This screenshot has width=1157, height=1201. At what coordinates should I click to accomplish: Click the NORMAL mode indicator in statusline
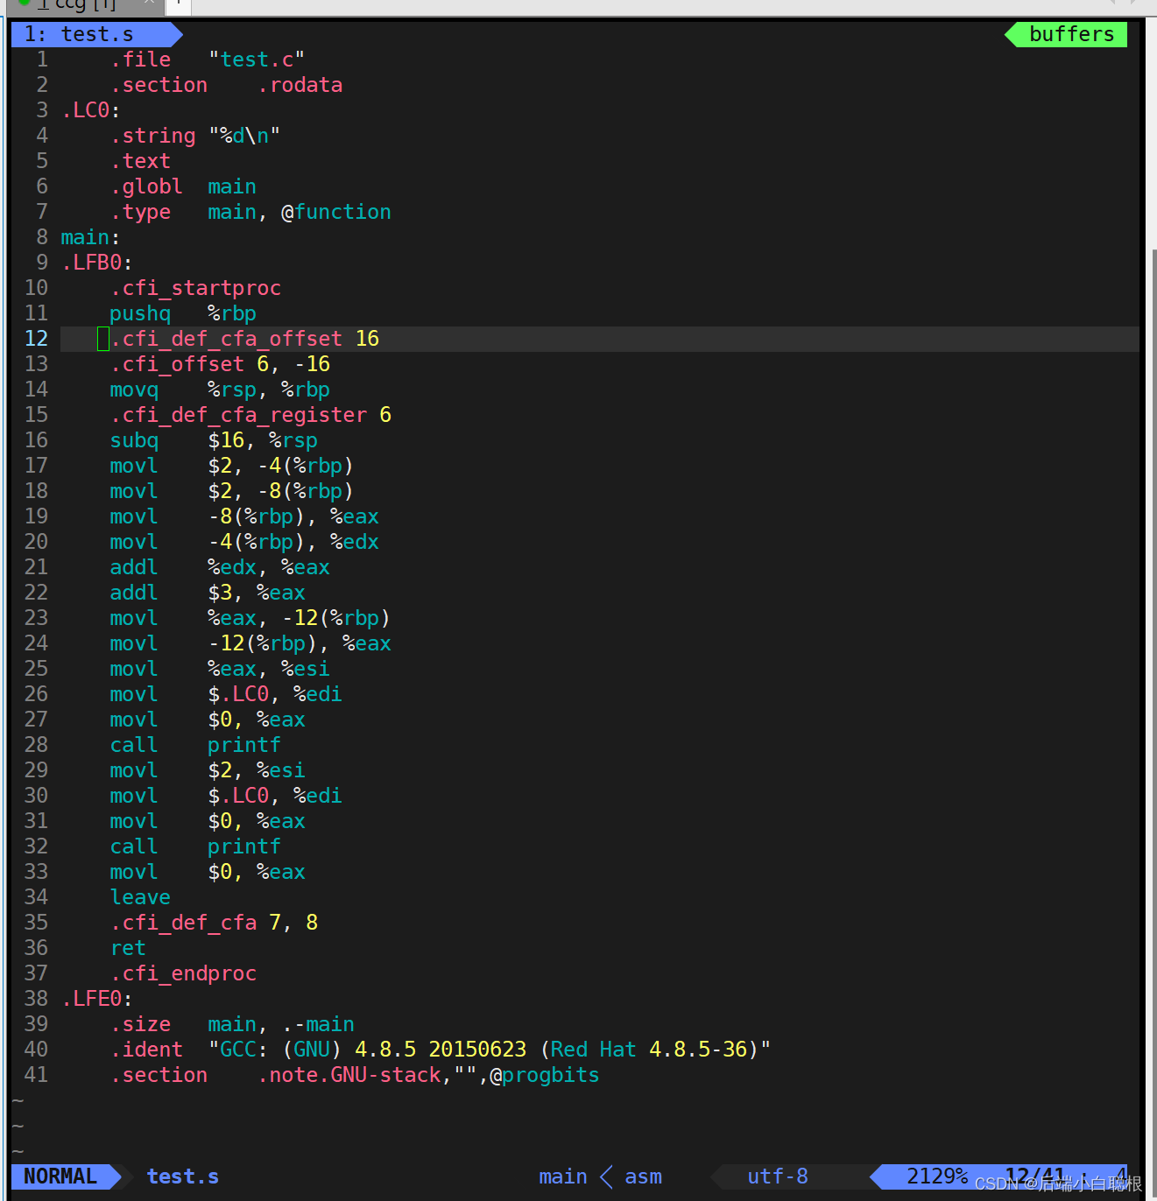point(60,1176)
